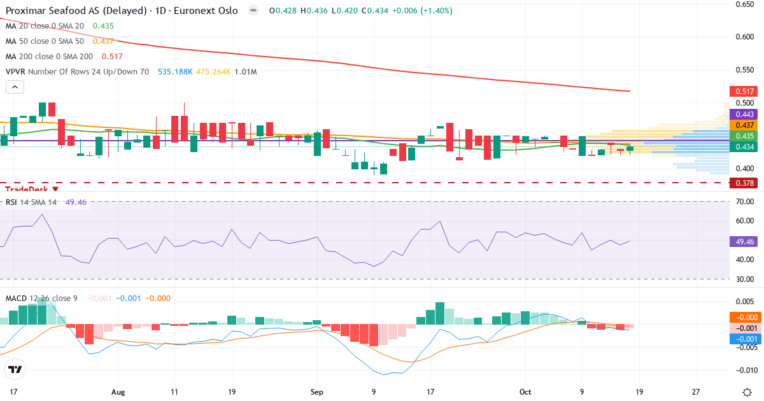This screenshot has width=764, height=401.
Task: Click the green 0.435 value in MA 20 legend
Action: [103, 26]
